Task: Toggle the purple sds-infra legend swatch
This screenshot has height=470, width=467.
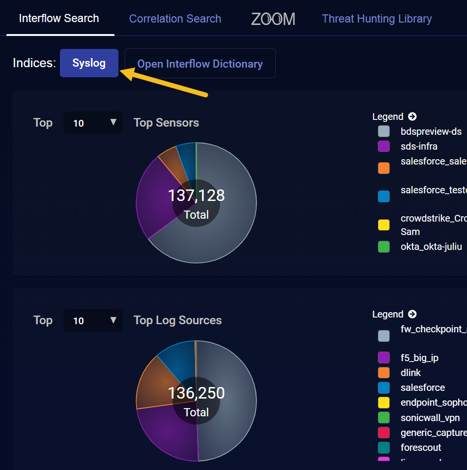Action: coord(384,146)
